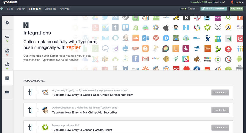Select the Tumblr icon in the banner
Viewport: 246px width, 133px height.
[115, 28]
